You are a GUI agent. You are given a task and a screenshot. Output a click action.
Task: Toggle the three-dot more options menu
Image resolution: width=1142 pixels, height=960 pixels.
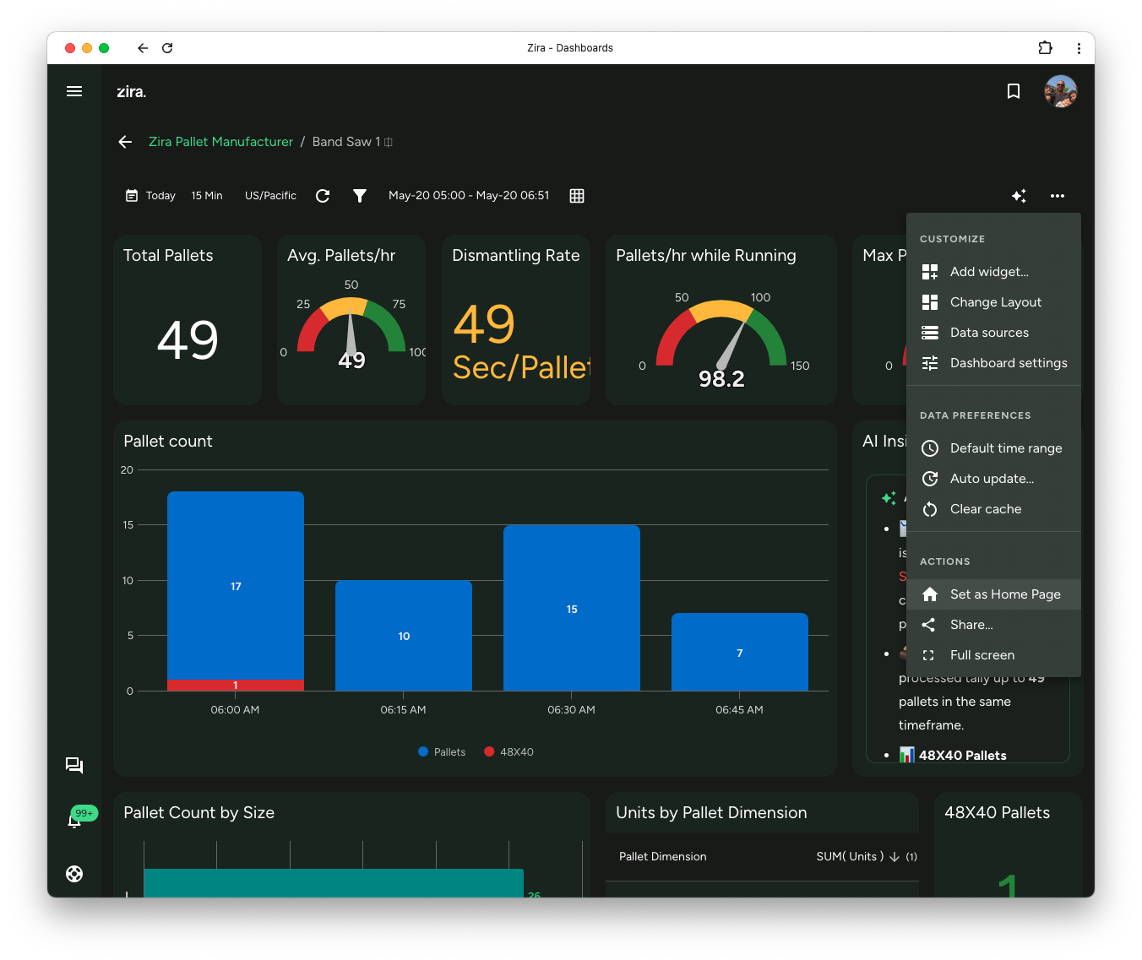(1058, 196)
